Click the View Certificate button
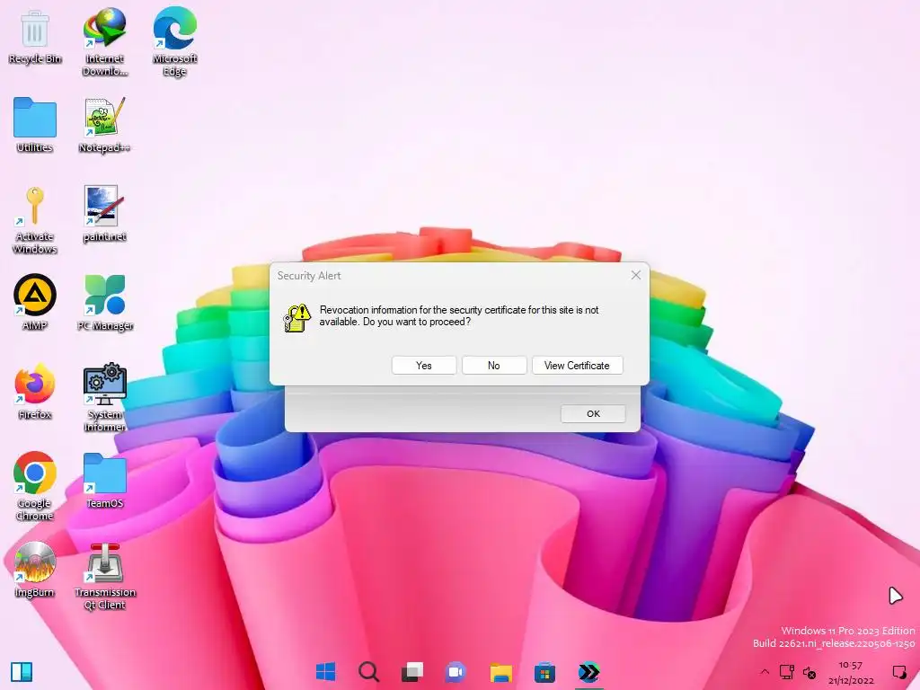Screen dimensions: 920x690 577,366
